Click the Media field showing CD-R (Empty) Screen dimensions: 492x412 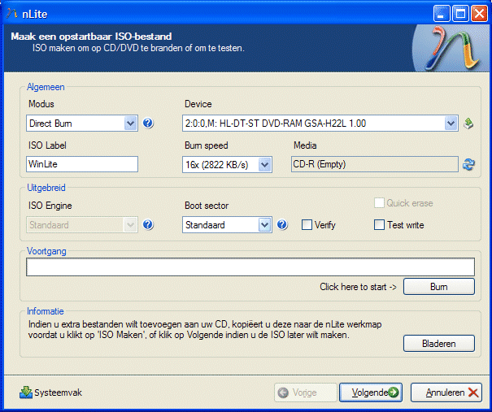click(375, 164)
